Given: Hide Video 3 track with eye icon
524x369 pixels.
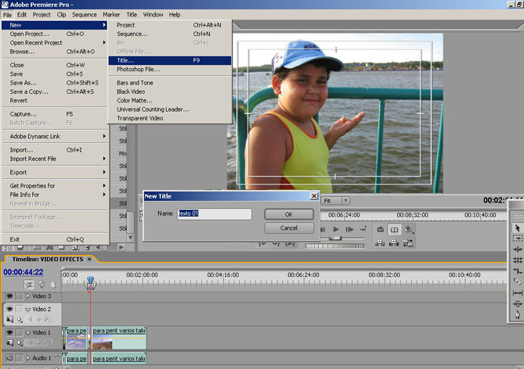Looking at the screenshot, I should [x=9, y=296].
